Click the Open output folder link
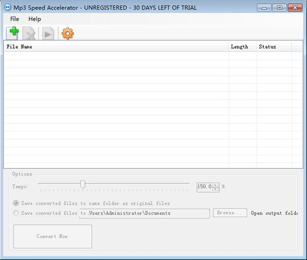 [274, 213]
